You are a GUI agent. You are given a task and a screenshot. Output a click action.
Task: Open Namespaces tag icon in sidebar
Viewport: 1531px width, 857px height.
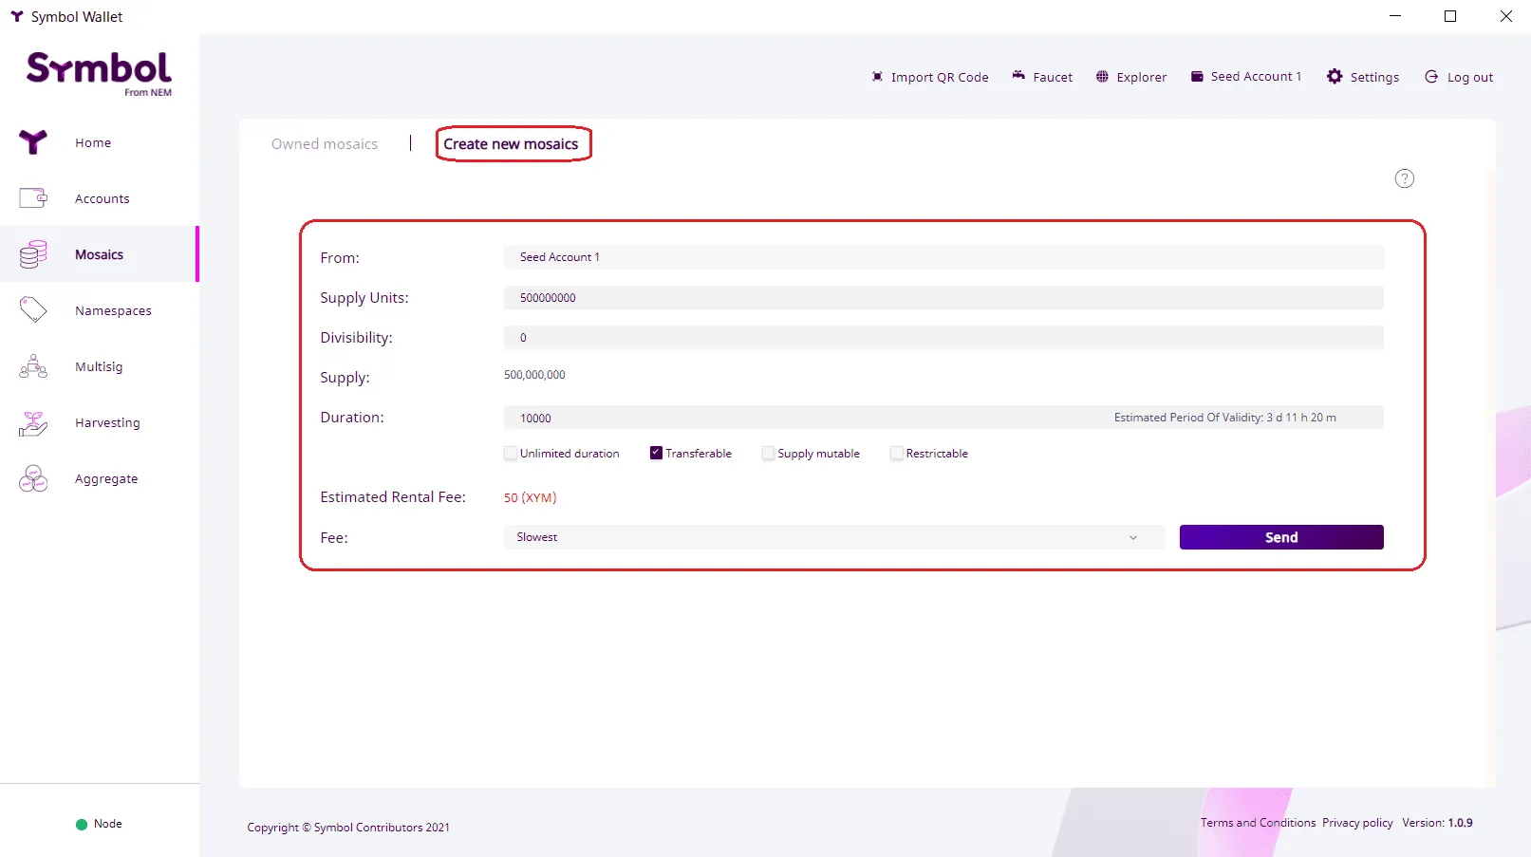[x=33, y=310]
